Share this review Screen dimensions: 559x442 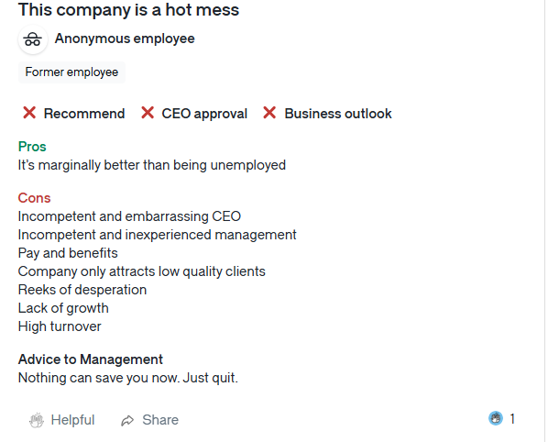(x=149, y=420)
